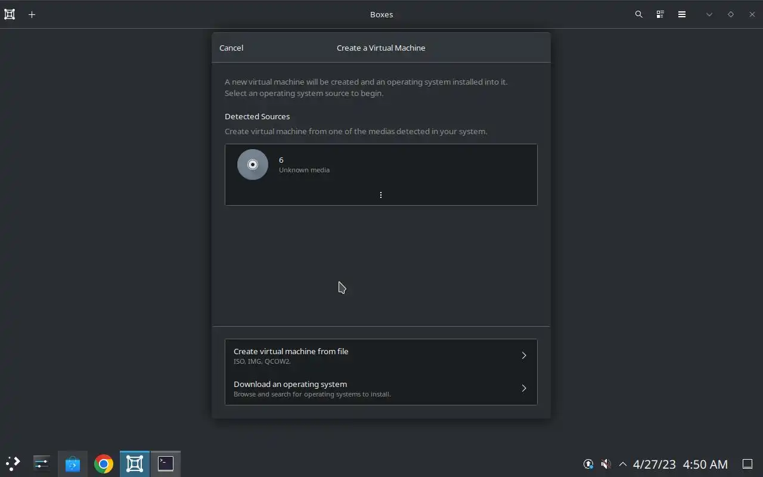Minimize the Boxes window
Image resolution: width=763 pixels, height=477 pixels.
point(709,14)
